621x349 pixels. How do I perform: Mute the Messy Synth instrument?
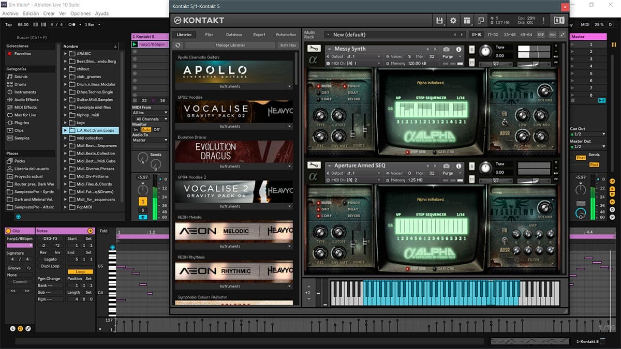[472, 62]
